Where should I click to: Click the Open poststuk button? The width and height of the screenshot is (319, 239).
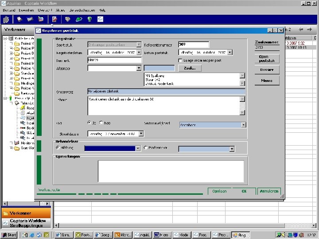coord(267,59)
